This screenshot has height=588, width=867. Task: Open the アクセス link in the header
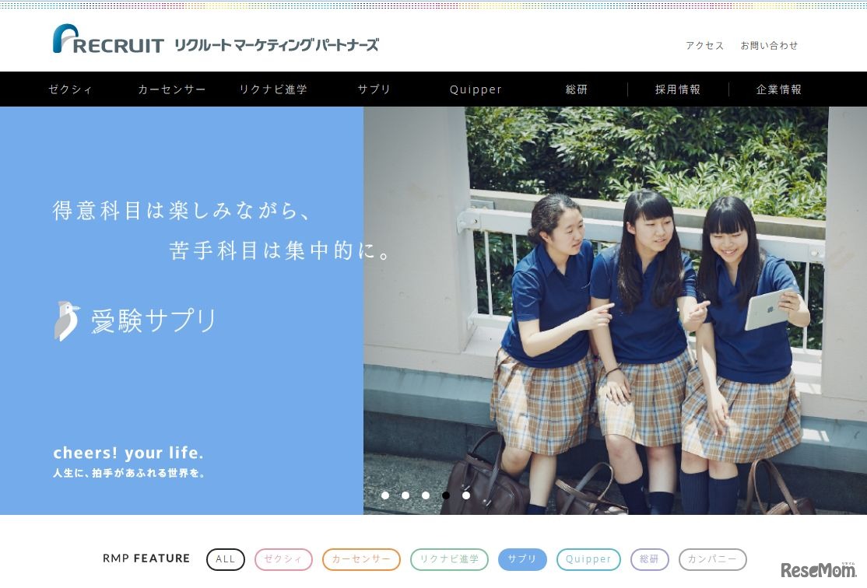pos(704,46)
